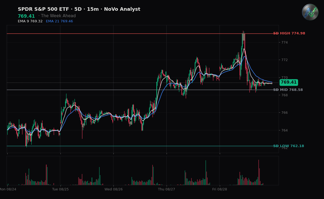Click the chart title 'SPDR S&P 500 ETF · 5D · 15m · NoVo Analyst'

(x=79, y=9)
